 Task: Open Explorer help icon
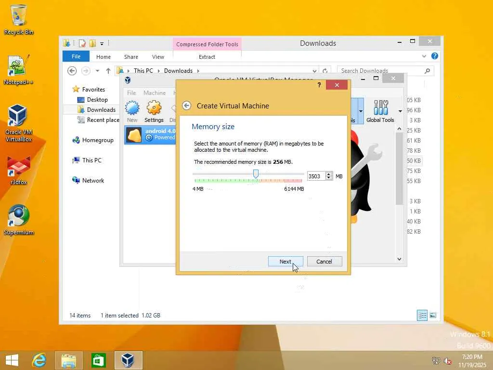pyautogui.click(x=435, y=56)
